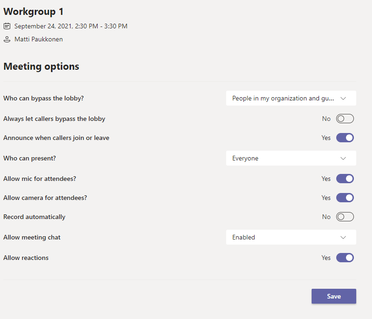Click the Meeting options heading

coord(41,66)
